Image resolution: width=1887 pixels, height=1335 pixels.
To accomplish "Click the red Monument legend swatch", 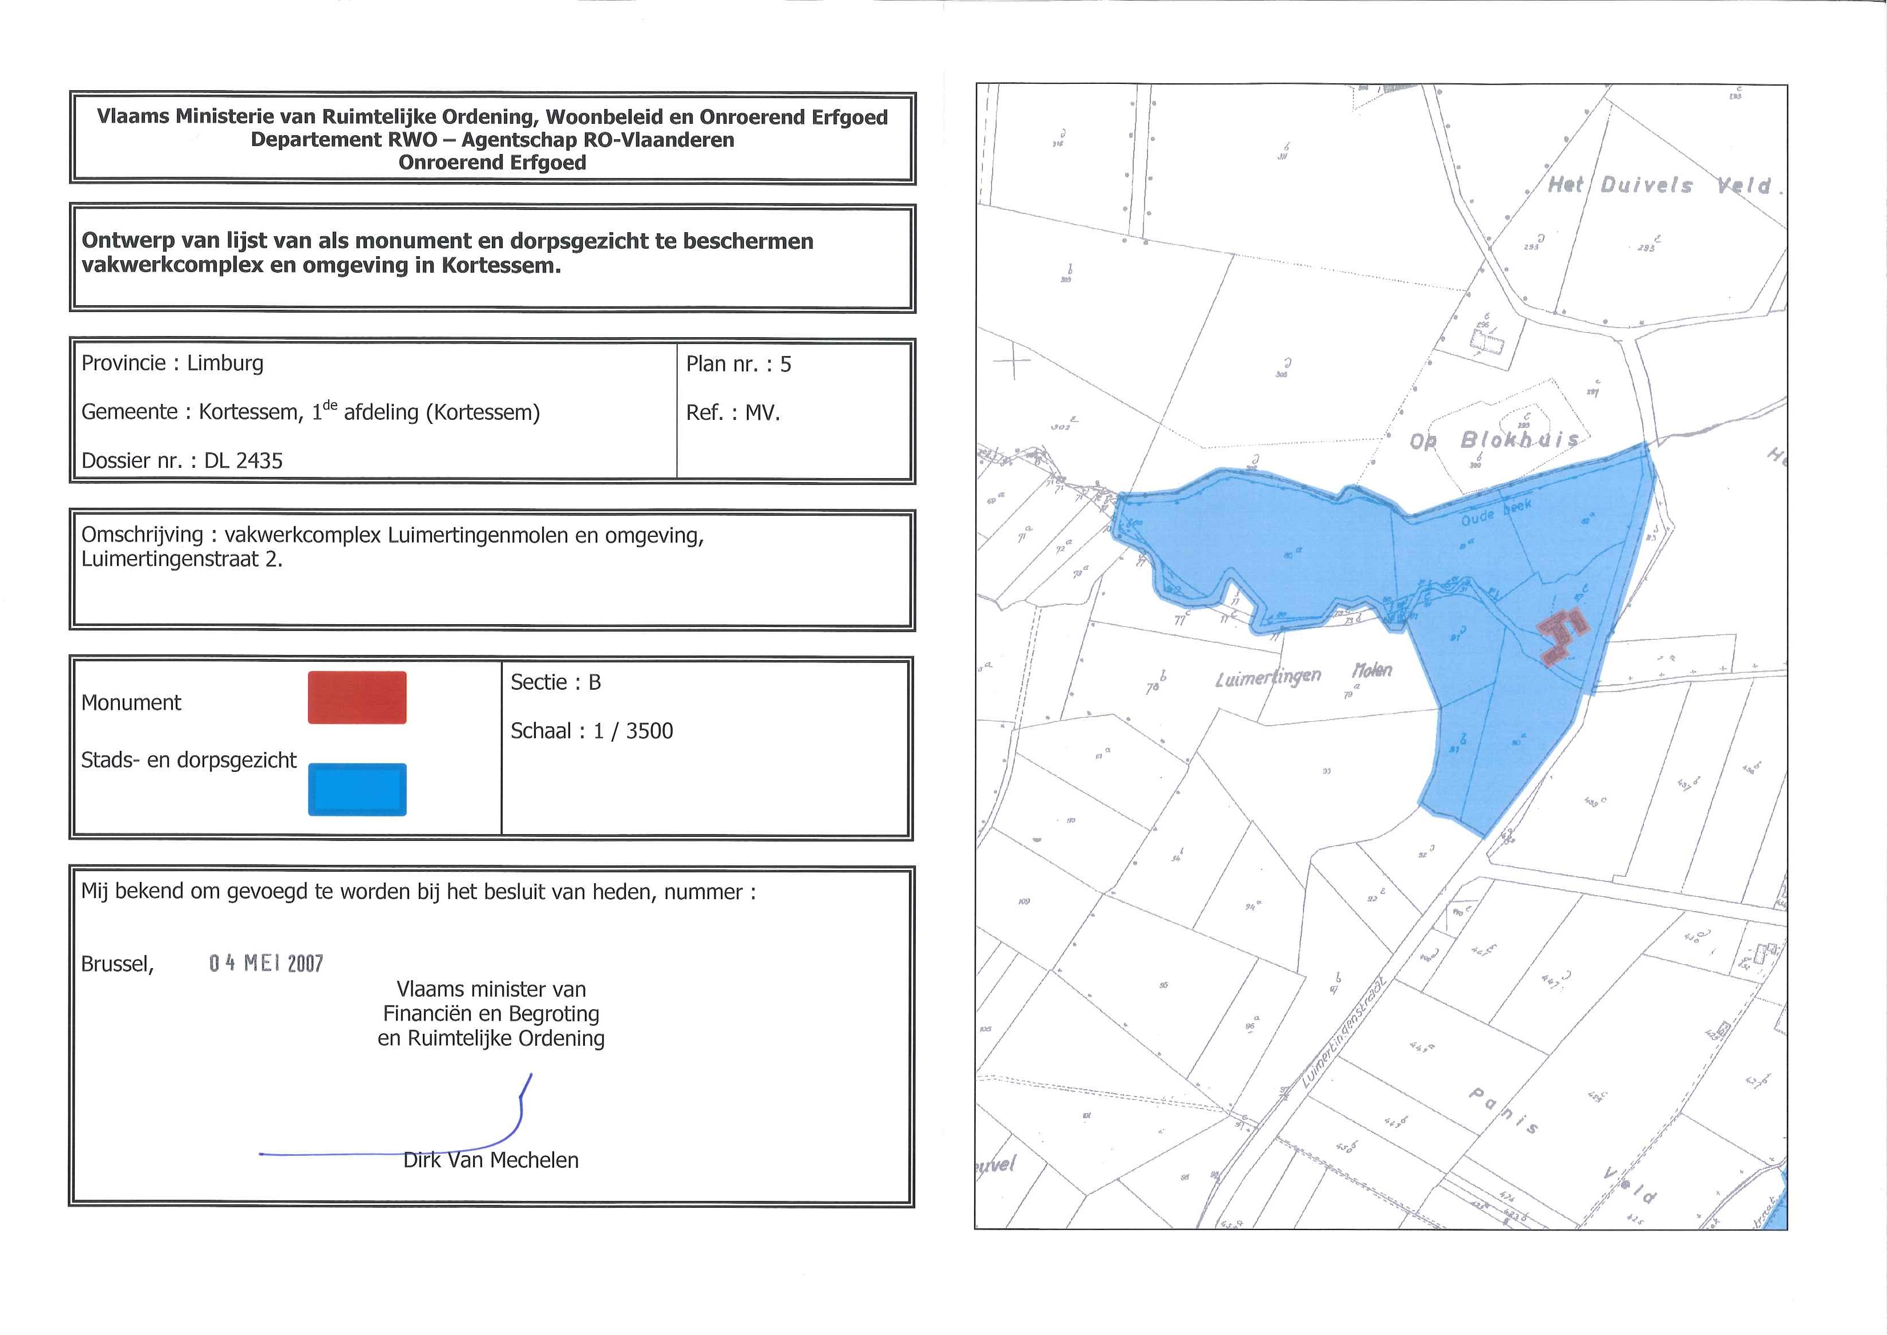I will (x=357, y=697).
